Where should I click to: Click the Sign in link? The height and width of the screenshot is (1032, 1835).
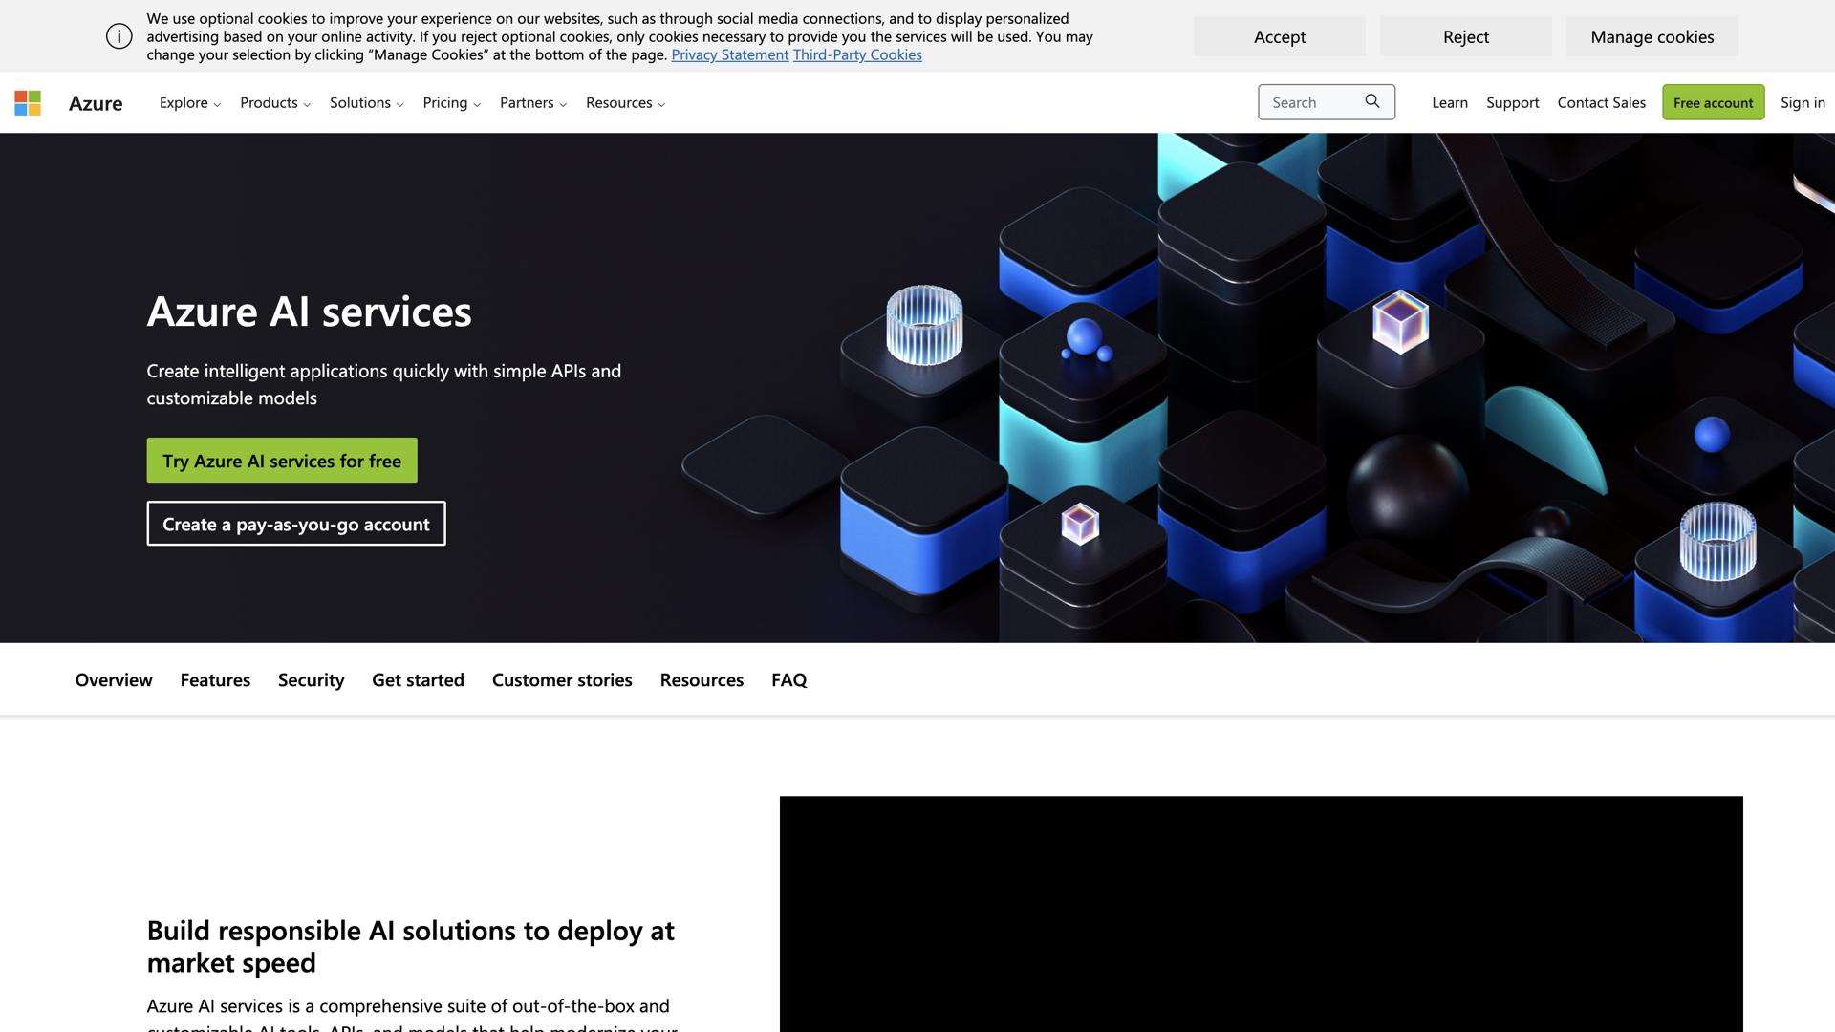(x=1802, y=102)
